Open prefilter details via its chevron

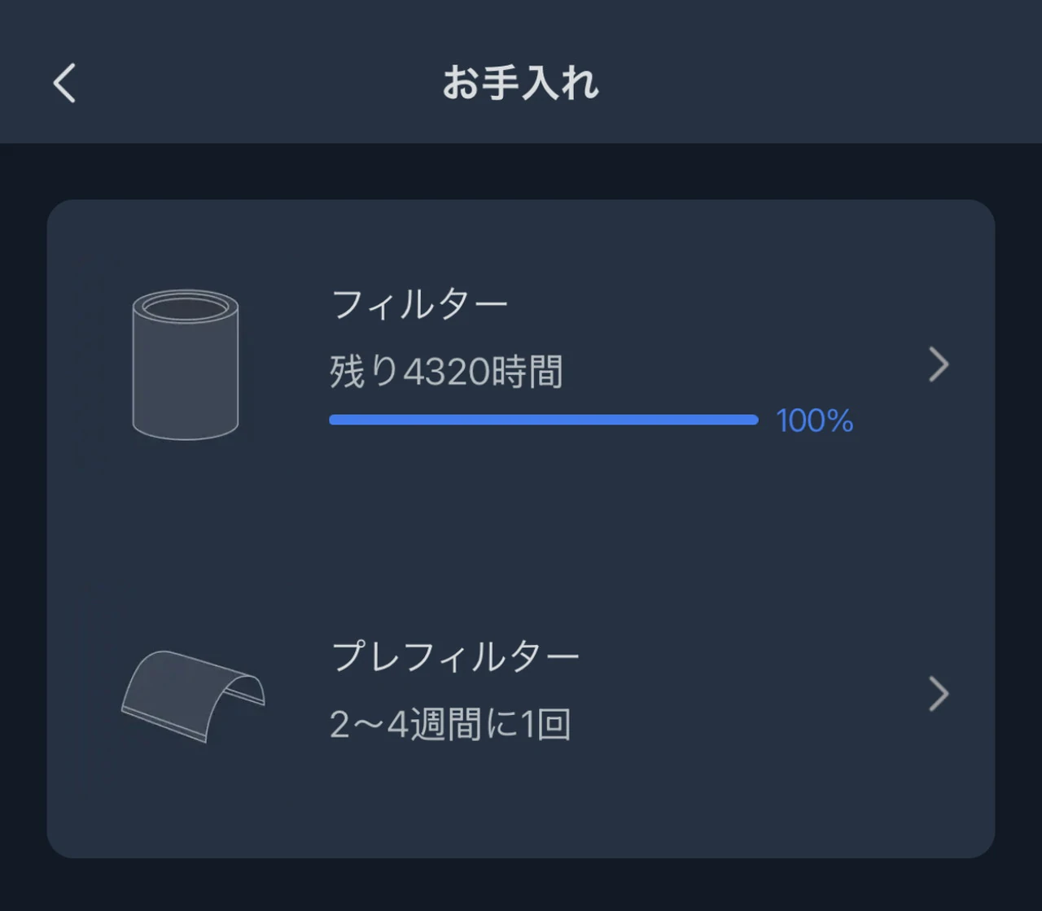[x=939, y=694]
